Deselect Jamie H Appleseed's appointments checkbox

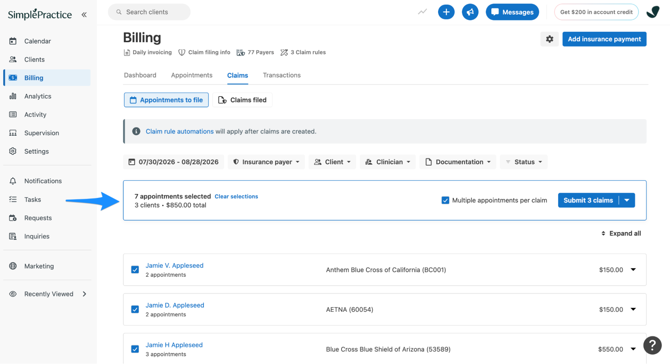(x=135, y=349)
